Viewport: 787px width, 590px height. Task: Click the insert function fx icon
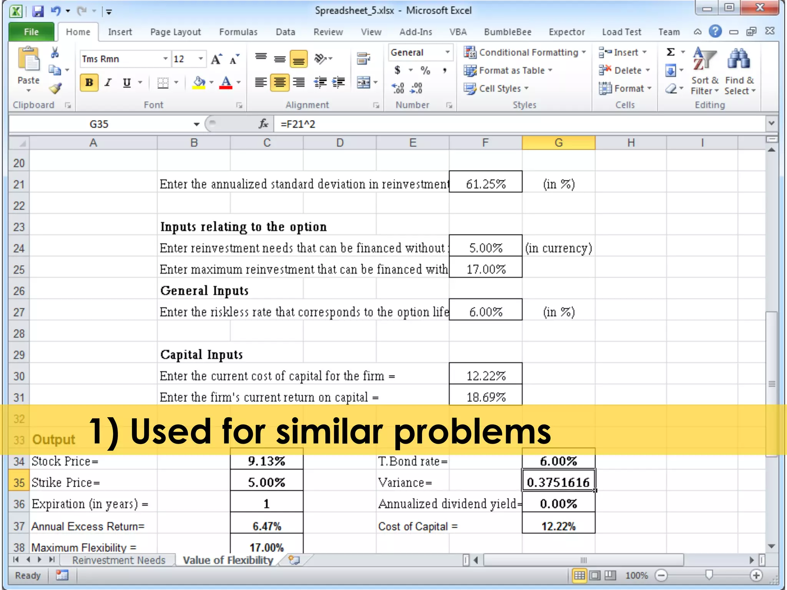click(263, 124)
